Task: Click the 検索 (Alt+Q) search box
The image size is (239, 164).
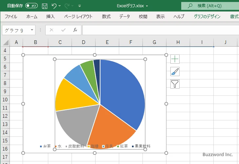Action: click(x=210, y=6)
